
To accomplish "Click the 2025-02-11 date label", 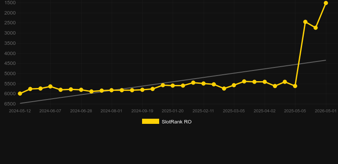I will pyautogui.click(x=203, y=111).
